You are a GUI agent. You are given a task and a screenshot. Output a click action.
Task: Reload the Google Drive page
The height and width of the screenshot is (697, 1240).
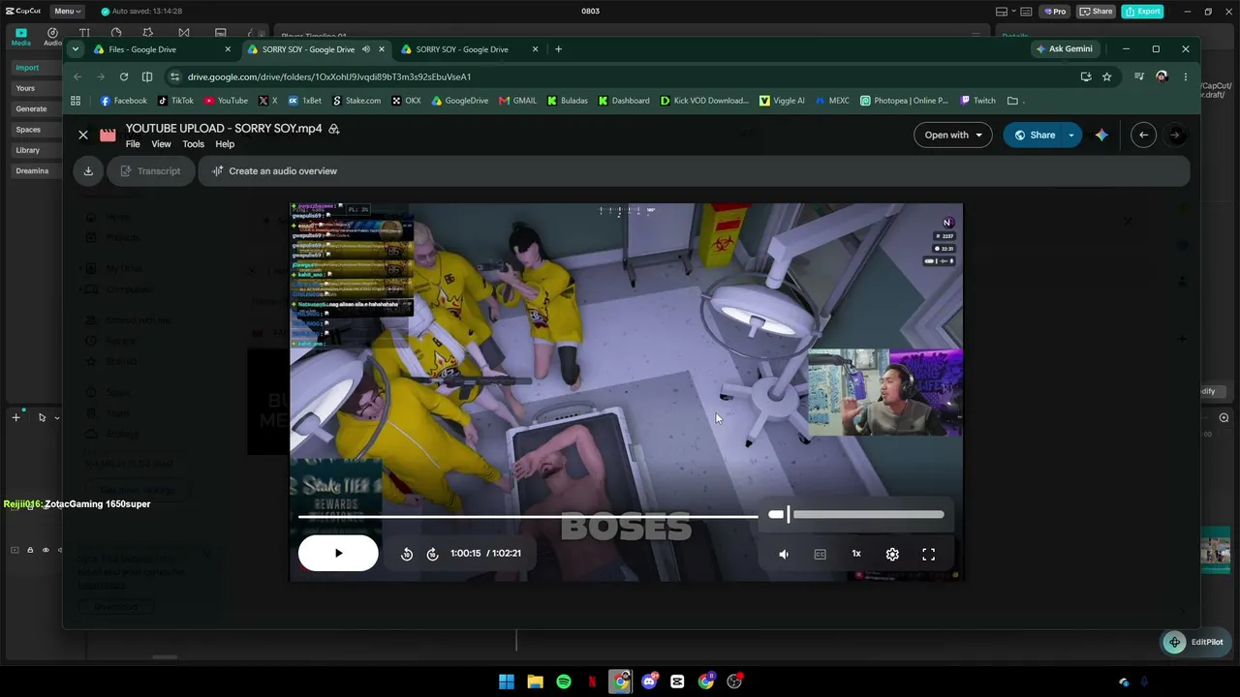[124, 76]
